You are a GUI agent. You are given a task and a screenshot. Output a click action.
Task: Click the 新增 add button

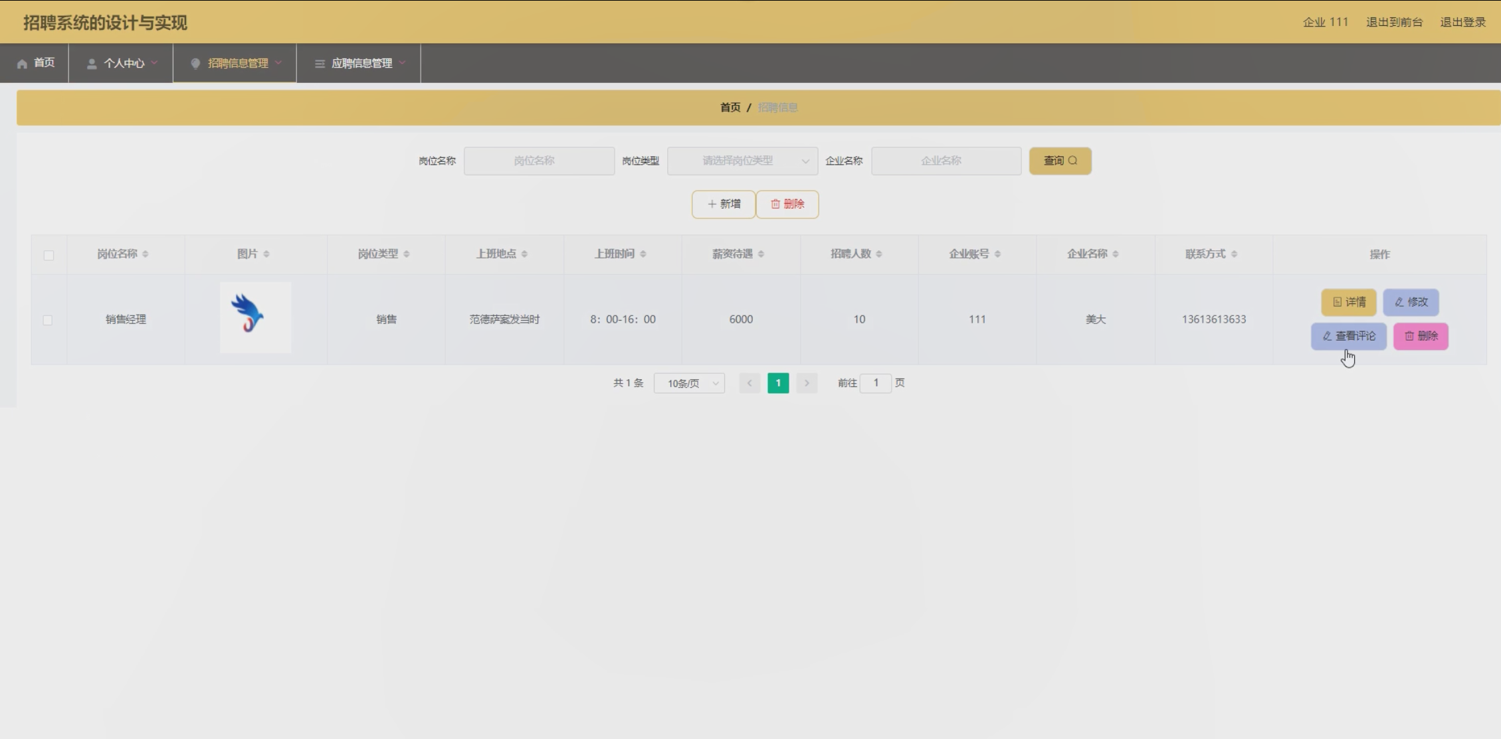723,205
